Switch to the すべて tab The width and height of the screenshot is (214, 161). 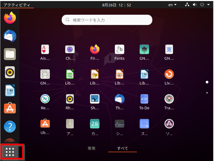[x=122, y=148]
